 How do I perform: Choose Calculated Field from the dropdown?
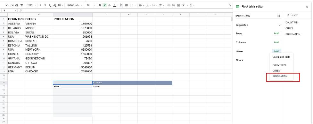tap(281, 57)
